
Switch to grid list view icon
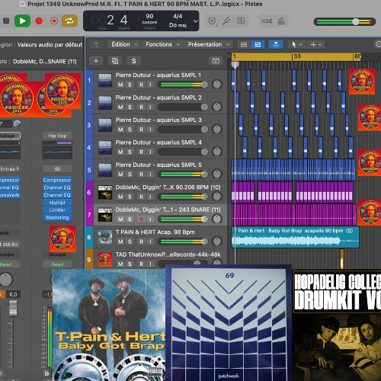244,45
